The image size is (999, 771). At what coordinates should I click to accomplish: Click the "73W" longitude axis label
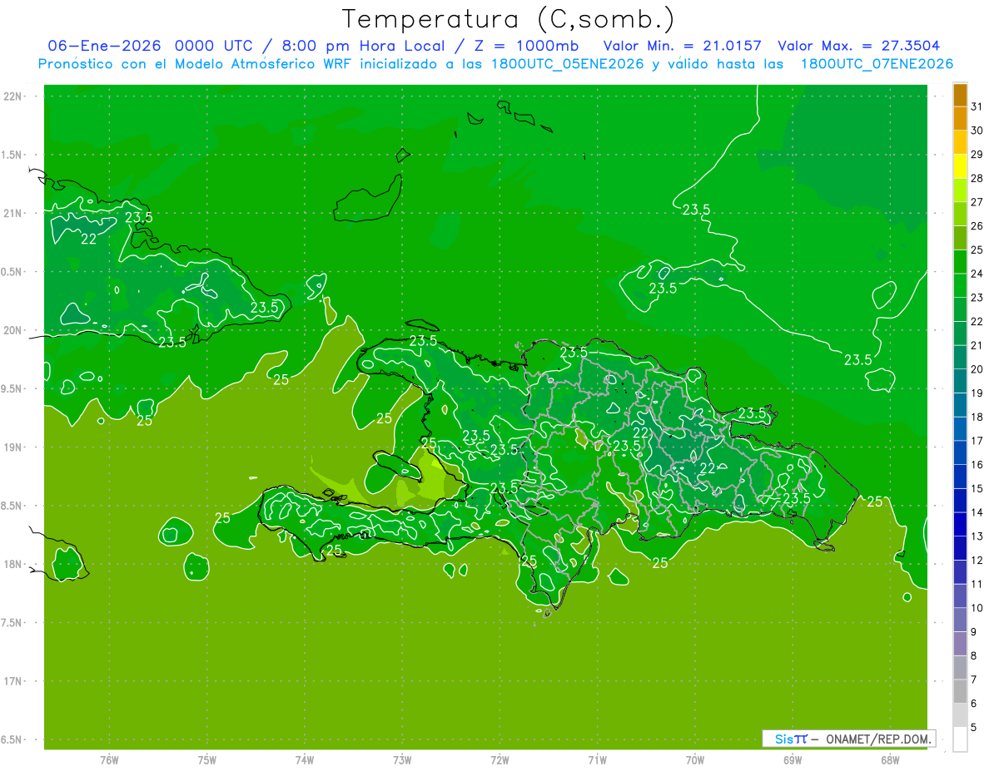pos(402,760)
